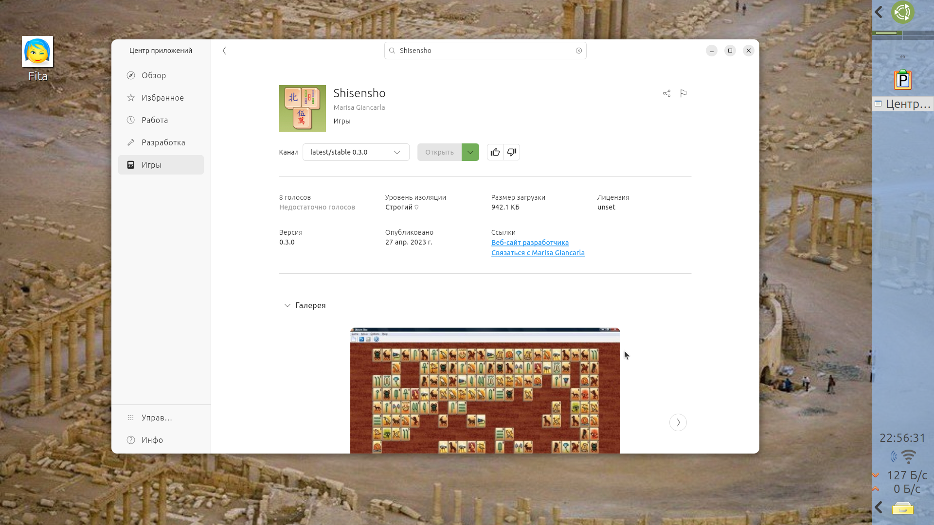Go back using the header arrow

point(224,51)
